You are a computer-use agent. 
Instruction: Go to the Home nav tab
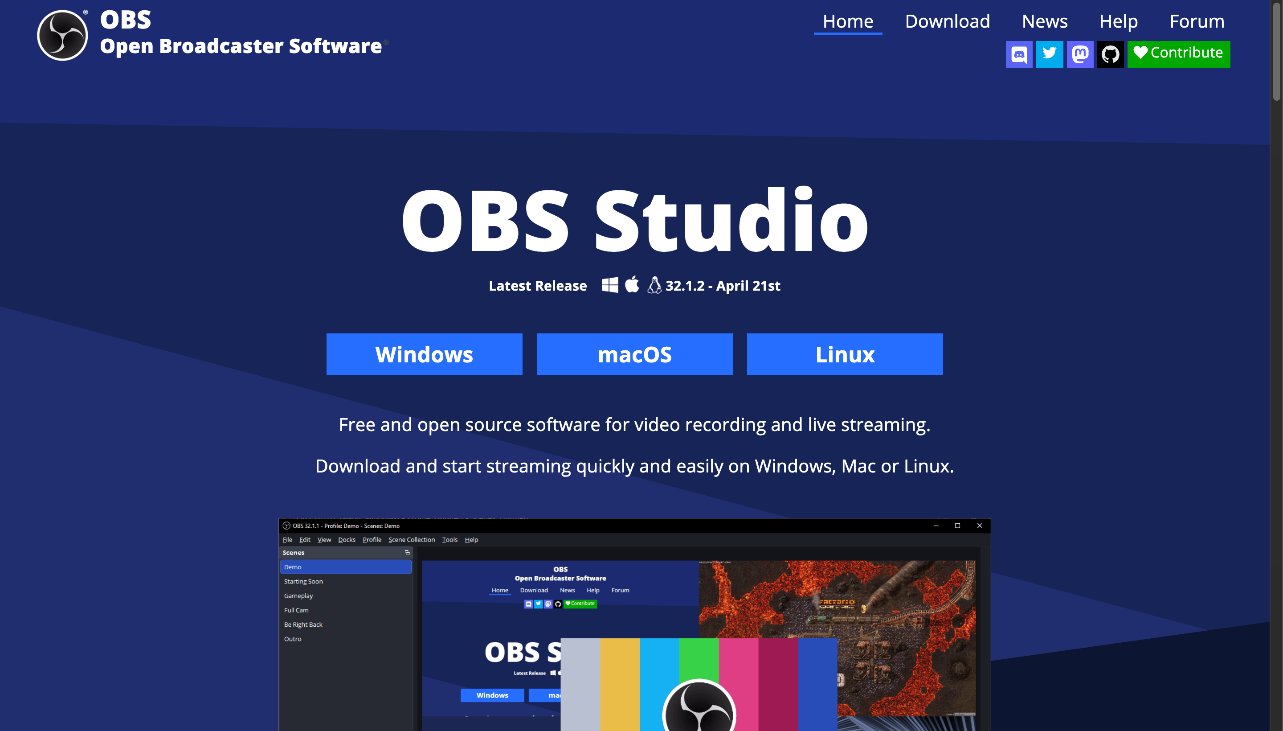pos(848,21)
